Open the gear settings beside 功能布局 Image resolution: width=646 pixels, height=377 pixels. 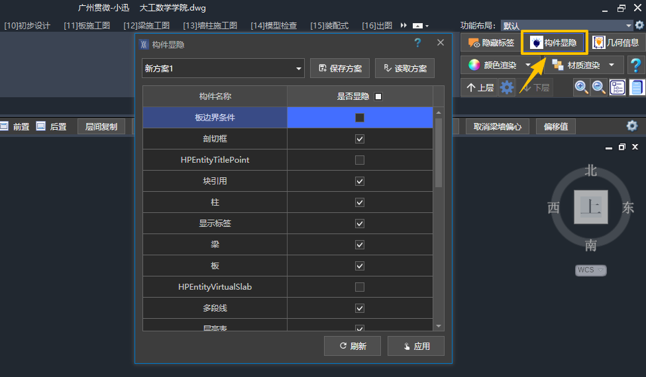click(x=639, y=25)
